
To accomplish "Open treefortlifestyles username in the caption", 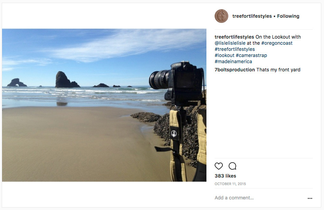I will (234, 37).
